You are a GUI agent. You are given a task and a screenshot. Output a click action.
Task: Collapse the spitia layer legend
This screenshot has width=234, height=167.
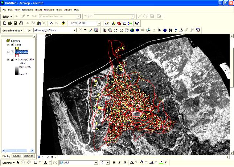tap(8, 44)
